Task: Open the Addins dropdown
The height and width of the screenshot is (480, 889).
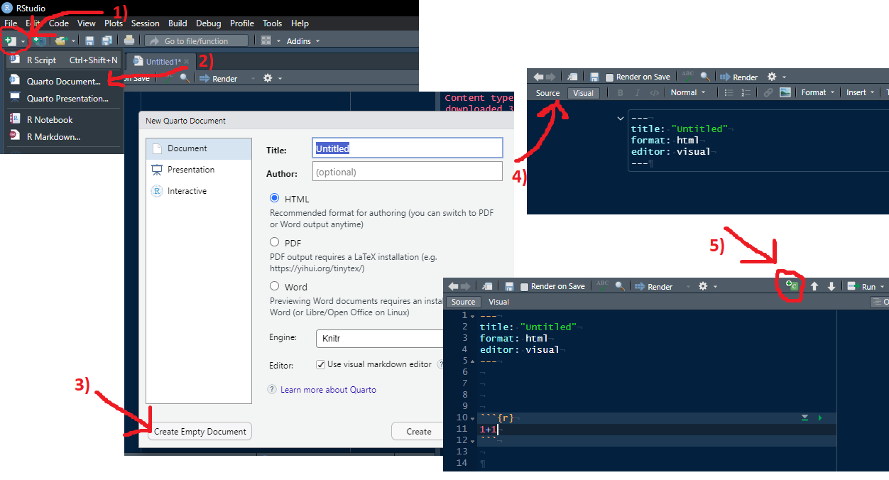Action: tap(302, 41)
